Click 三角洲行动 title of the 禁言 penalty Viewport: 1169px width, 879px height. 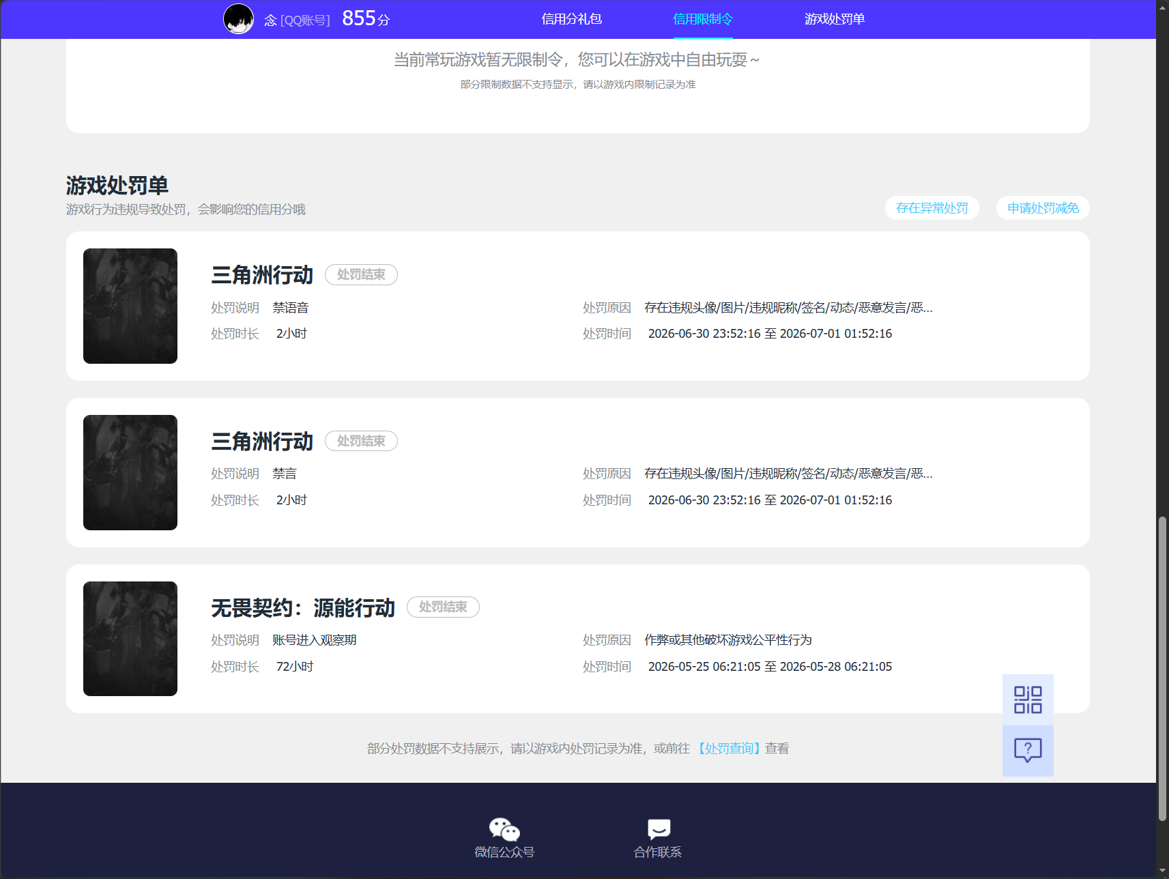[x=262, y=442]
